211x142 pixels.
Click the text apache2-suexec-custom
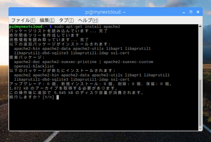point(128,62)
